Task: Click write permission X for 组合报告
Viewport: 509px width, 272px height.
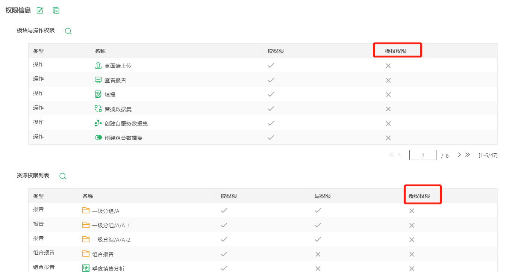Action: point(318,254)
